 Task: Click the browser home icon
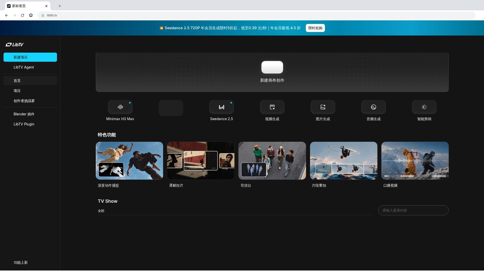(x=31, y=15)
